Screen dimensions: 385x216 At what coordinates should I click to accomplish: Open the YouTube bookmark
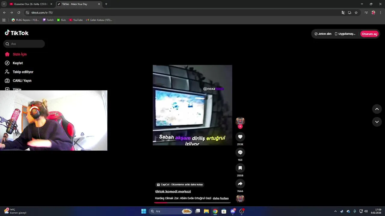pyautogui.click(x=76, y=20)
